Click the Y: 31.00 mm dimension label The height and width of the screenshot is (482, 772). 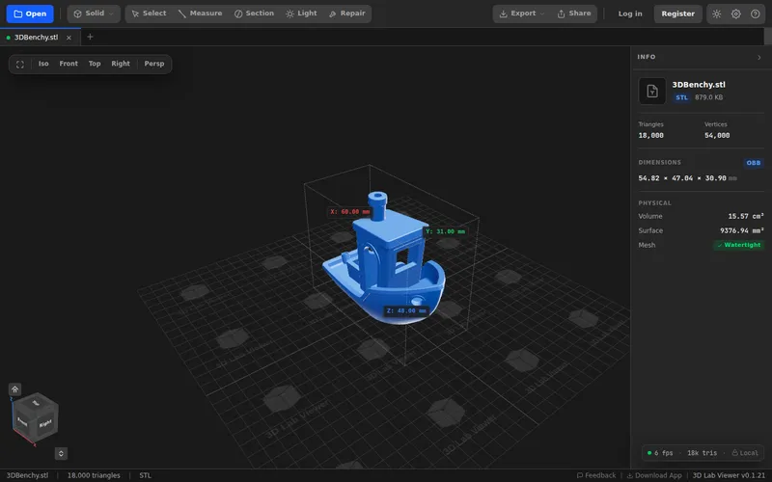pyautogui.click(x=445, y=231)
